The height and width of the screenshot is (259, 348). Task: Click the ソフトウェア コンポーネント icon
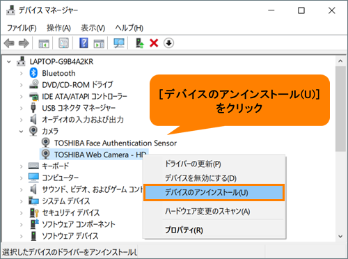[34, 224]
